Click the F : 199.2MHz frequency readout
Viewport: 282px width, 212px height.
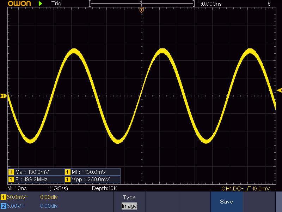36,179
